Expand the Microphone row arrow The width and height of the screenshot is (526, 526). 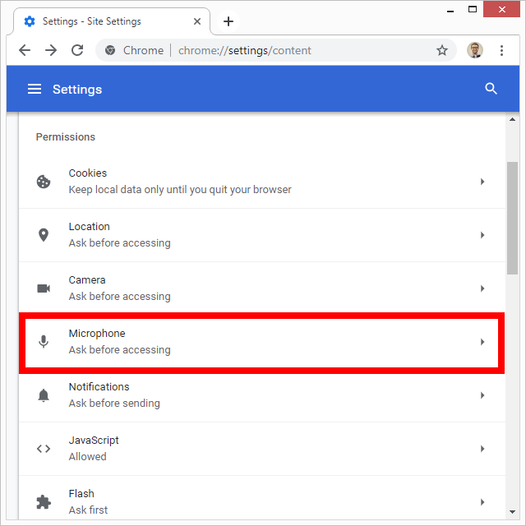click(x=482, y=342)
